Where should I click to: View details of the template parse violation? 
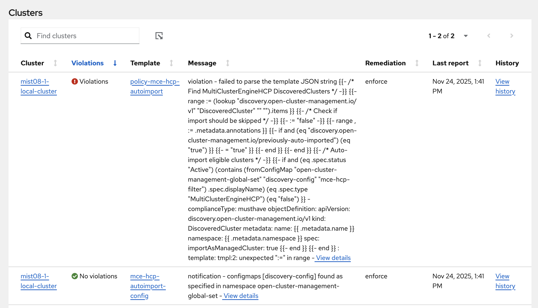click(333, 258)
